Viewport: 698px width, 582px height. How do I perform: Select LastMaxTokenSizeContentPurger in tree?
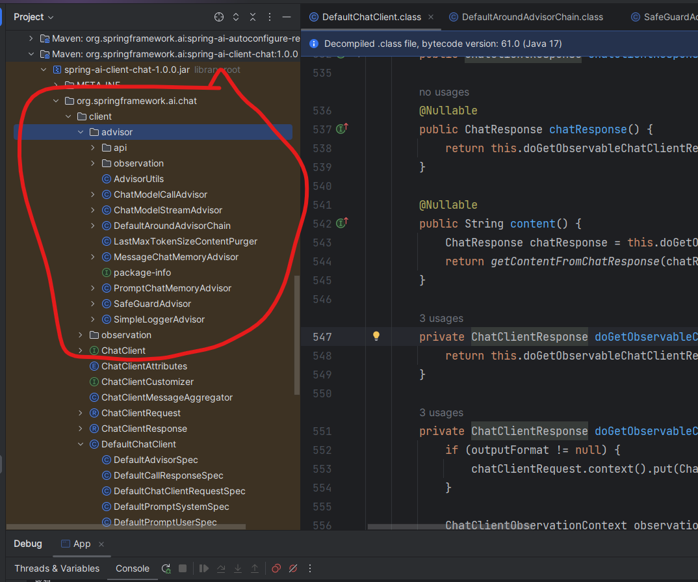[185, 241]
